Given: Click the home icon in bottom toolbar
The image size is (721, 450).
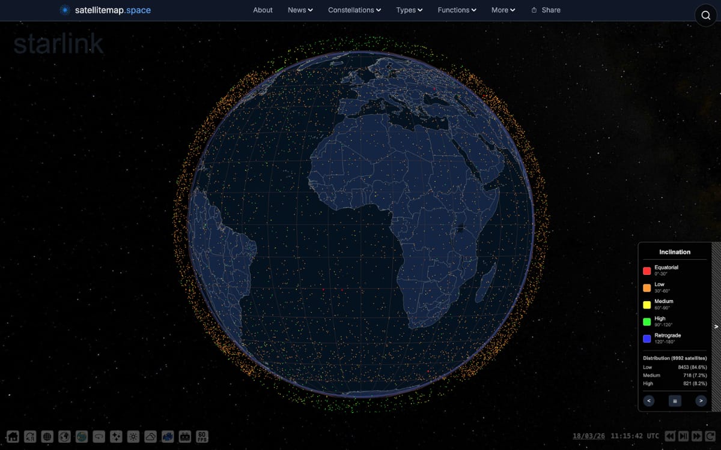Looking at the screenshot, I should point(13,436).
